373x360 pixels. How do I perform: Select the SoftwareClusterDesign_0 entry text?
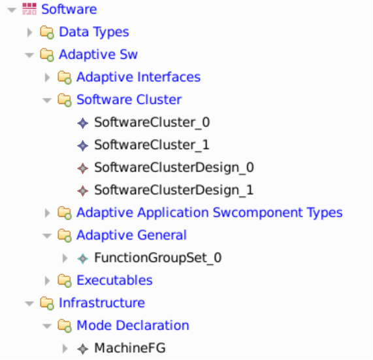pyautogui.click(x=174, y=168)
